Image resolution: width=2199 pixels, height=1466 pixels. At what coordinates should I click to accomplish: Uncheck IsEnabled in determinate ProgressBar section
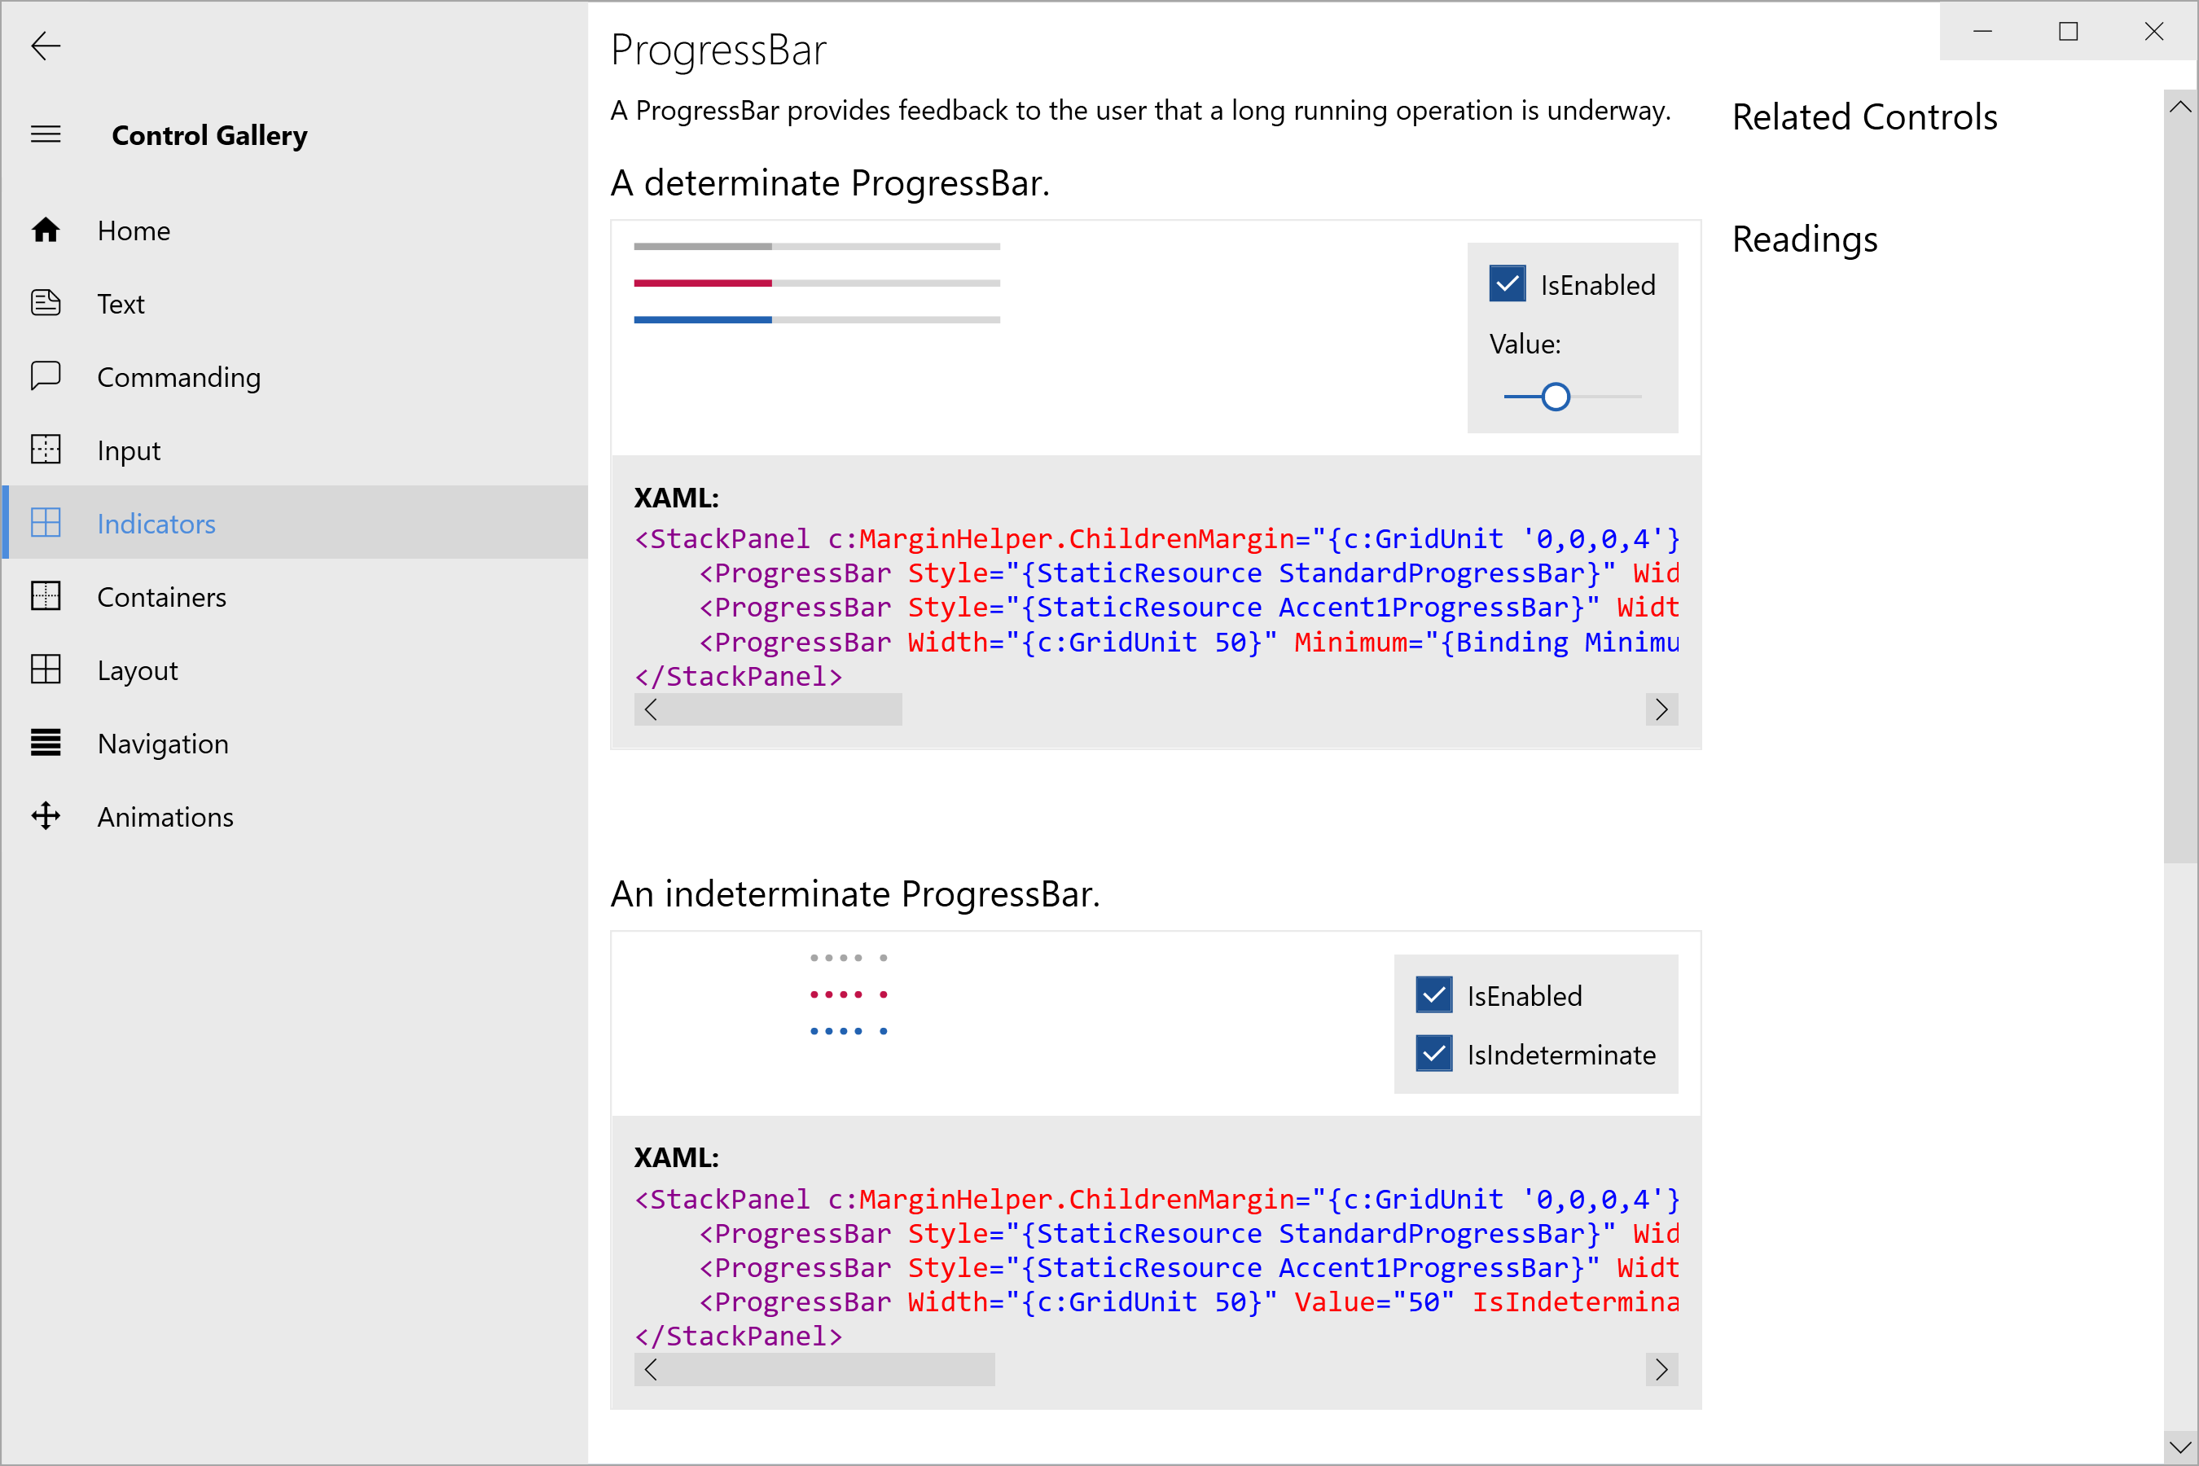[x=1508, y=284]
